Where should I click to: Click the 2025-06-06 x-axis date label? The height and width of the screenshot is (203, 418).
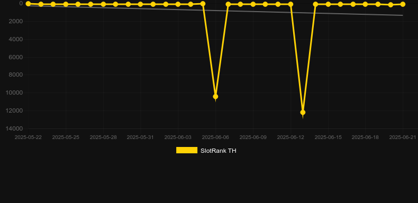tap(215, 137)
